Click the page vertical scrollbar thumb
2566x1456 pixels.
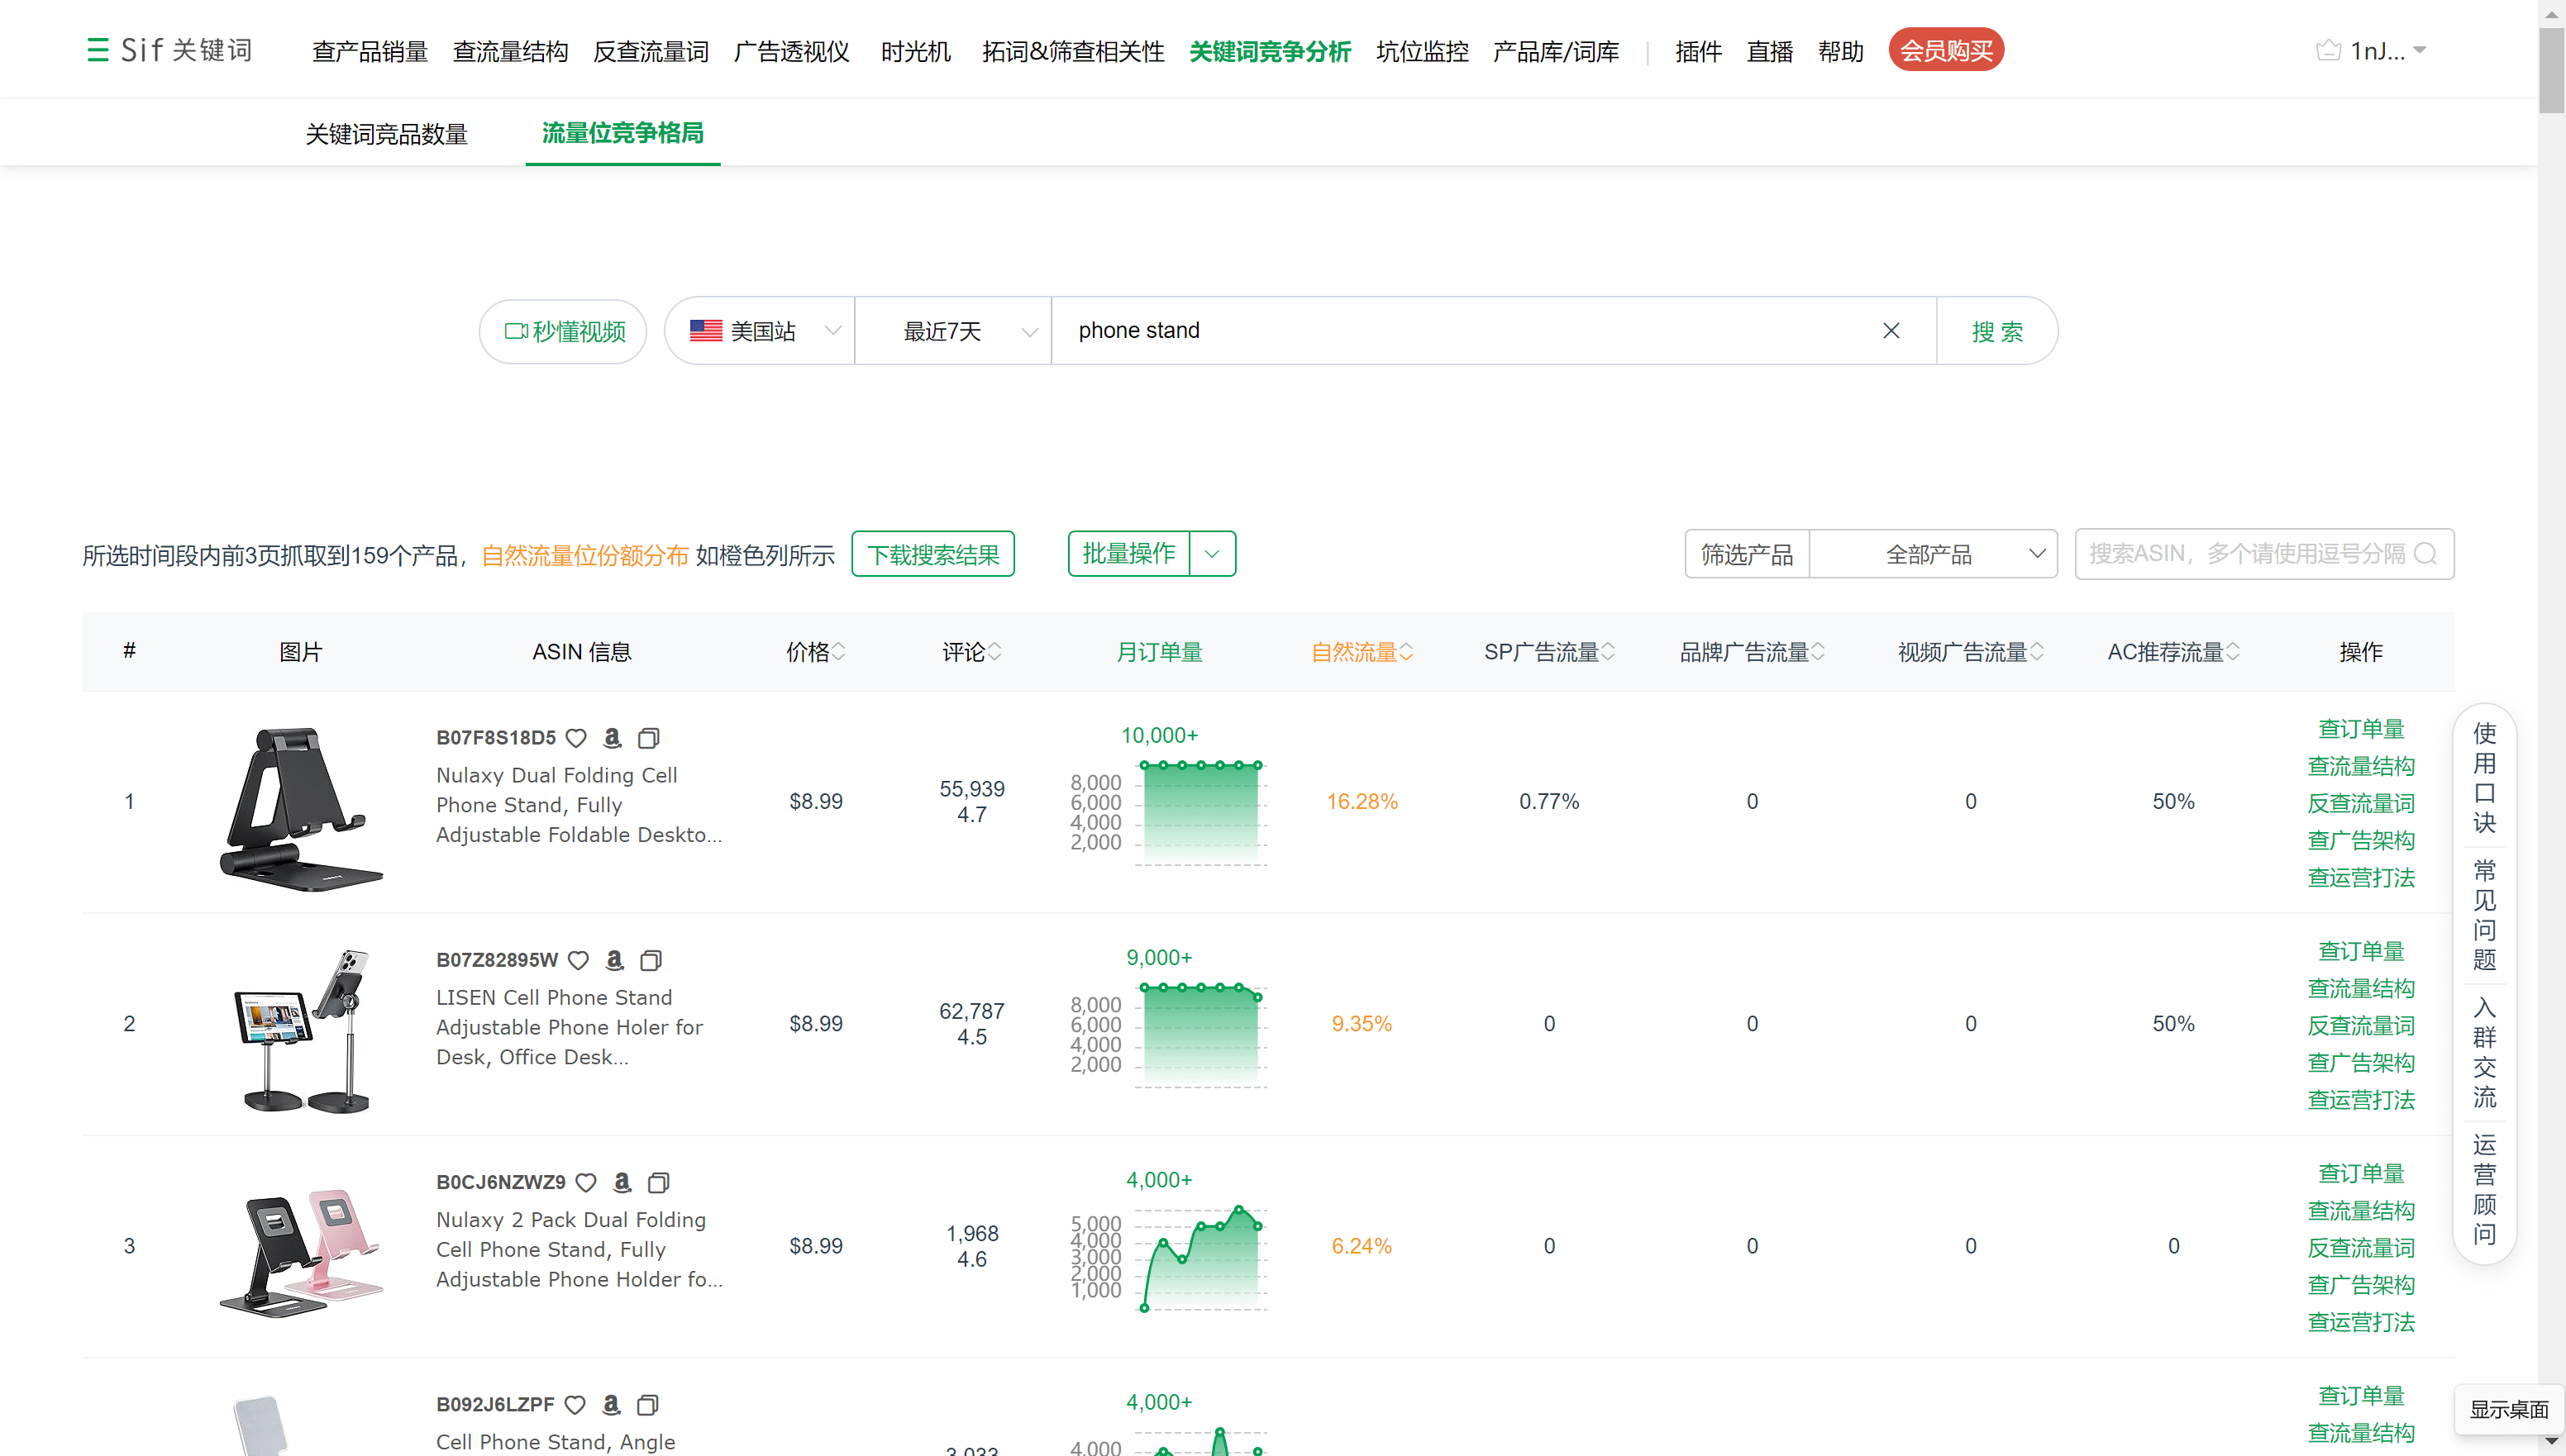[2551, 70]
